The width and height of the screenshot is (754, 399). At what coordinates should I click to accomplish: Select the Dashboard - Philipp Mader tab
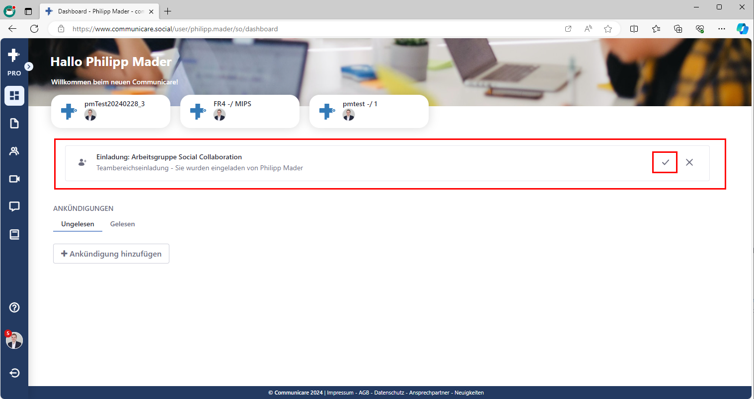pyautogui.click(x=99, y=11)
